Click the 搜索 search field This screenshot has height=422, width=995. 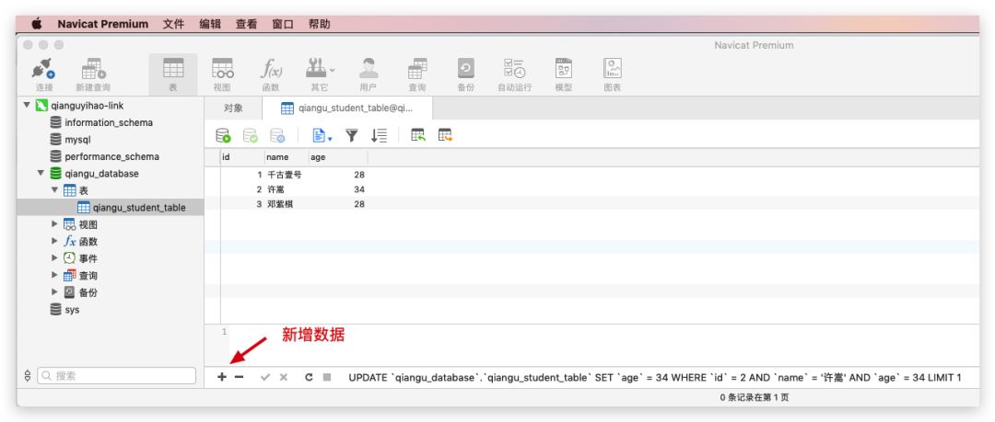click(x=117, y=376)
